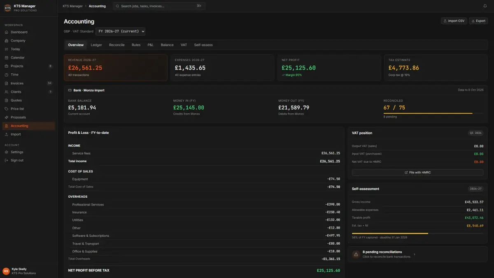Click the Service fees income row
The image size is (494, 278).
coord(204,153)
